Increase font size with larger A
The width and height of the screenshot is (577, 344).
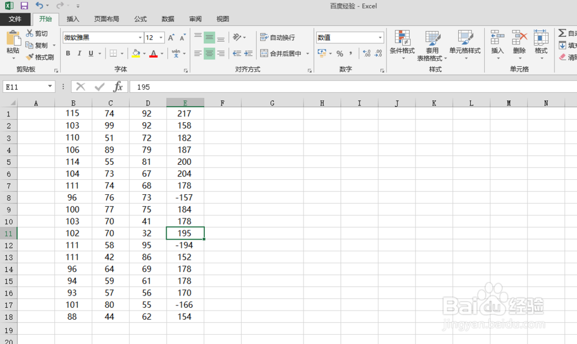171,37
